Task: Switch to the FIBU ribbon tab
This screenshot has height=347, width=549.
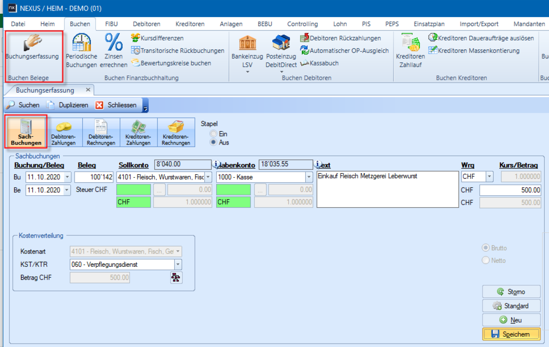Action: pyautogui.click(x=111, y=24)
